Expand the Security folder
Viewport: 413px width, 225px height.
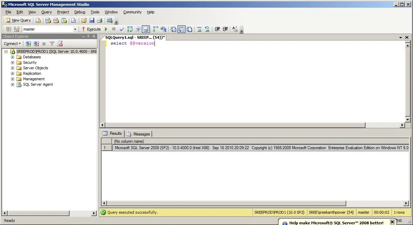13,62
